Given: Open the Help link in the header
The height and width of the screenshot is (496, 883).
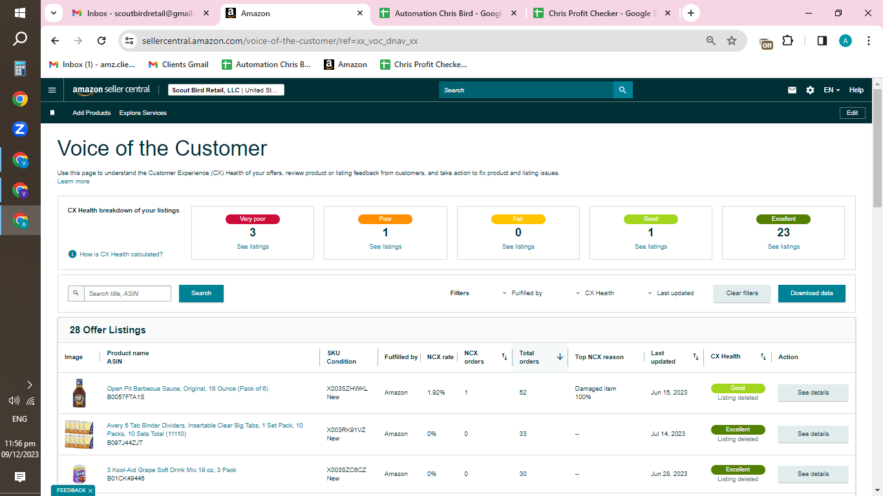Looking at the screenshot, I should pyautogui.click(x=856, y=90).
